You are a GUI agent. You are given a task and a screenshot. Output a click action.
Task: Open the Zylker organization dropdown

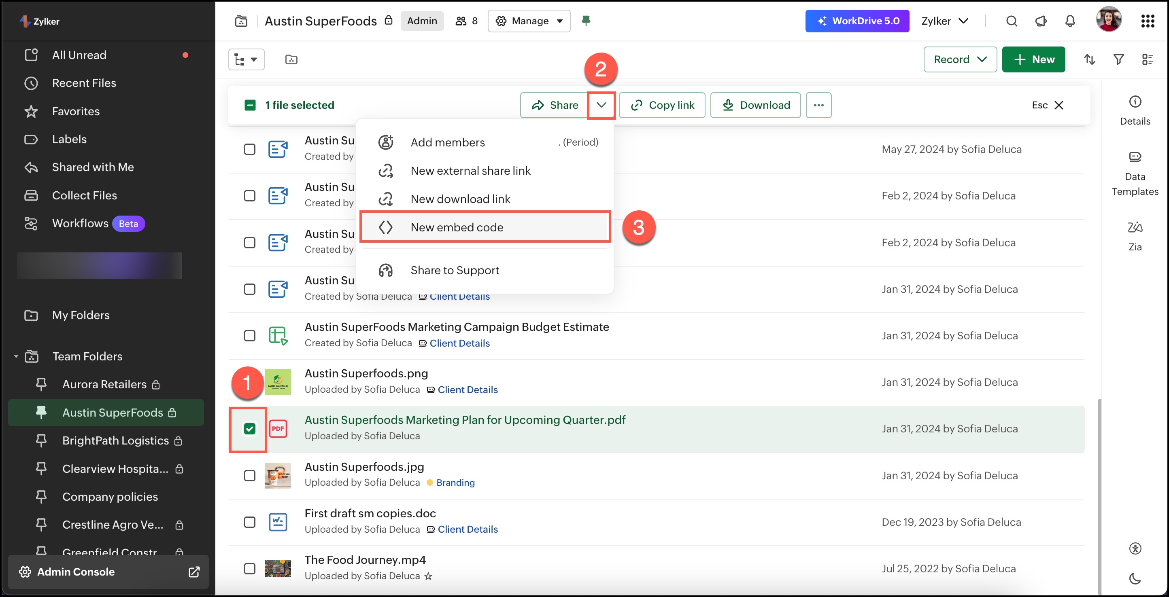point(945,21)
